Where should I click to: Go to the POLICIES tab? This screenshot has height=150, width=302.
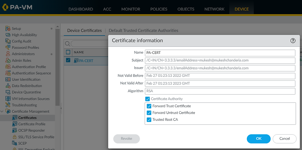(159, 9)
